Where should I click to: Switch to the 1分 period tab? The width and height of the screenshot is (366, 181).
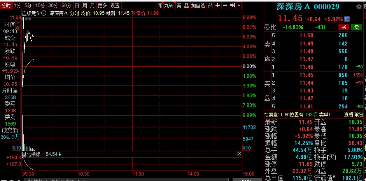(x=18, y=5)
